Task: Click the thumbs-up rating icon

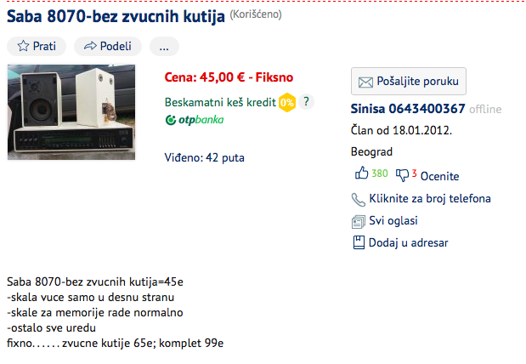Action: pos(362,173)
